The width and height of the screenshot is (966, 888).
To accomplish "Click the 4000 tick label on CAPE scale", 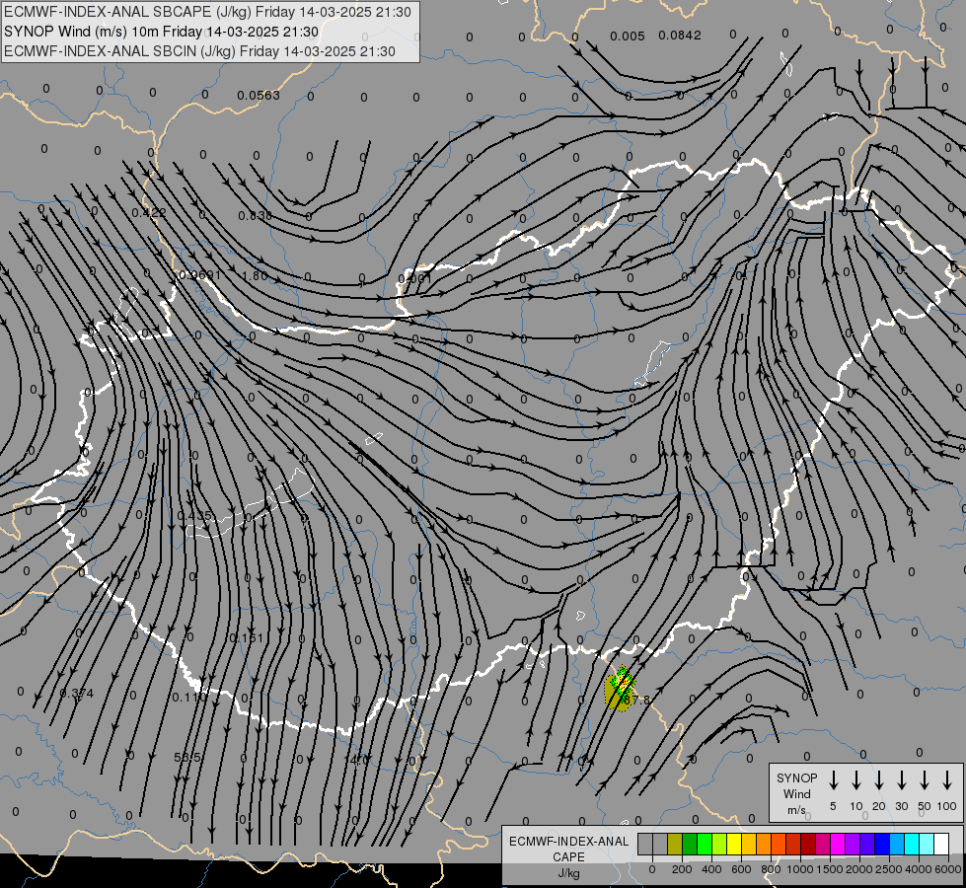I will coord(919,869).
